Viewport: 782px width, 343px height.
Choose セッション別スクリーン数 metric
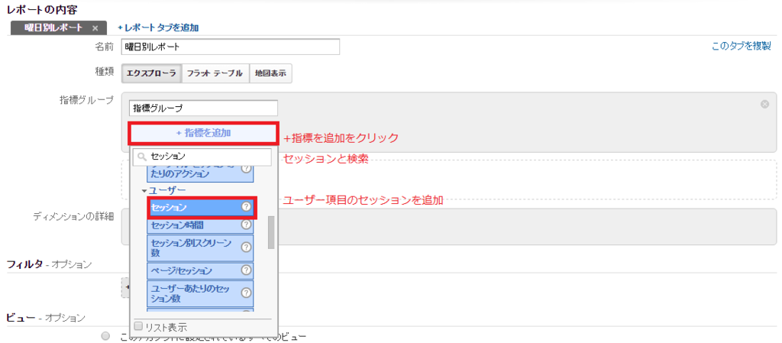point(200,248)
